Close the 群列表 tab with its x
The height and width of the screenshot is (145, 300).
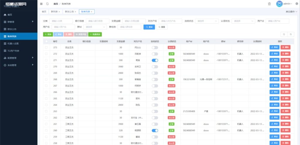coord(59,12)
